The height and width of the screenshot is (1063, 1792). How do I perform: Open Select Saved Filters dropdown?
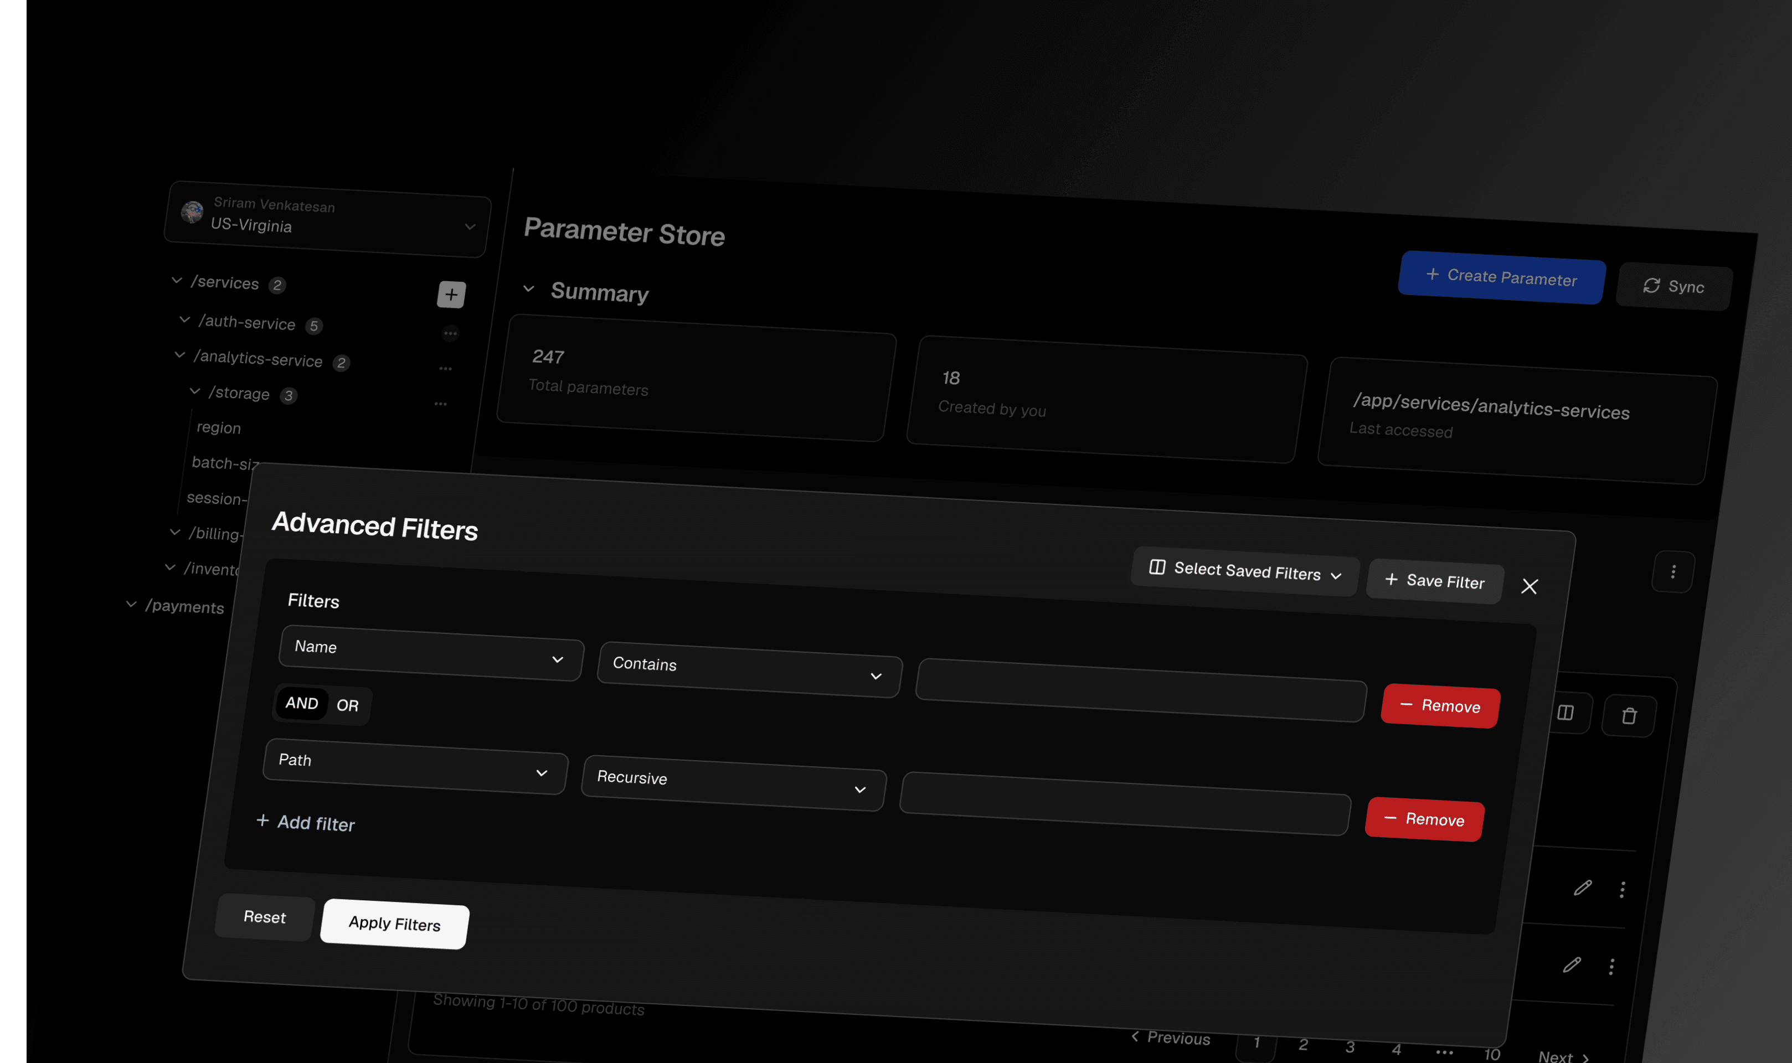point(1245,571)
